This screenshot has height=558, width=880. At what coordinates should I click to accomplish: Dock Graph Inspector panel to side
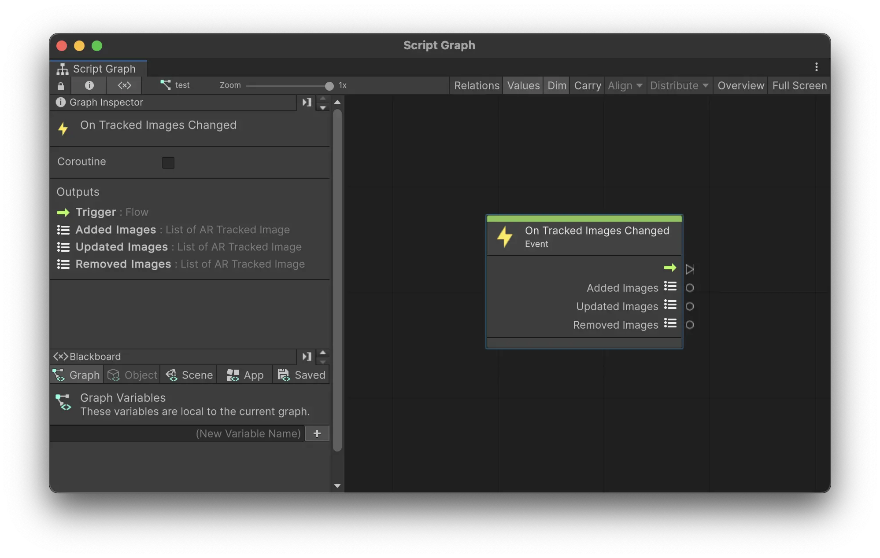(307, 103)
